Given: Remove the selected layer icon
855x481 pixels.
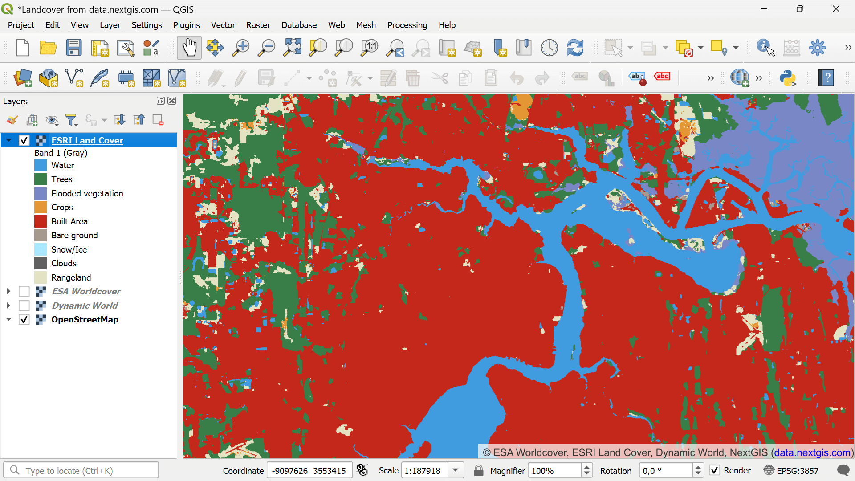Looking at the screenshot, I should 158,120.
